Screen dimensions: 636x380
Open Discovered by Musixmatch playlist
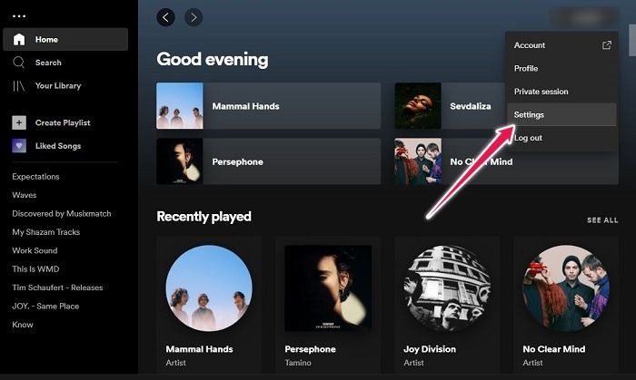click(62, 214)
